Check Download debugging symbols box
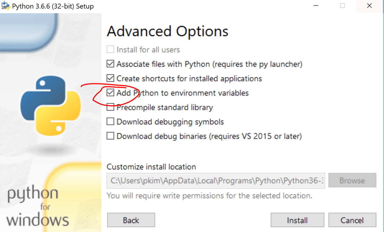The height and width of the screenshot is (232, 384). [x=110, y=122]
